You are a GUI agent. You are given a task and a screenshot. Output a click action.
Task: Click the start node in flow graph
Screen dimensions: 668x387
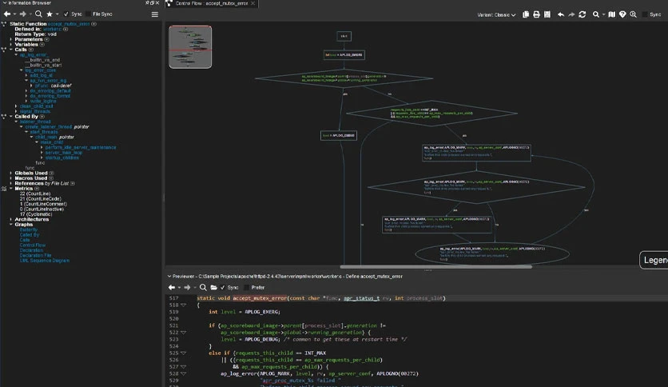(x=344, y=36)
